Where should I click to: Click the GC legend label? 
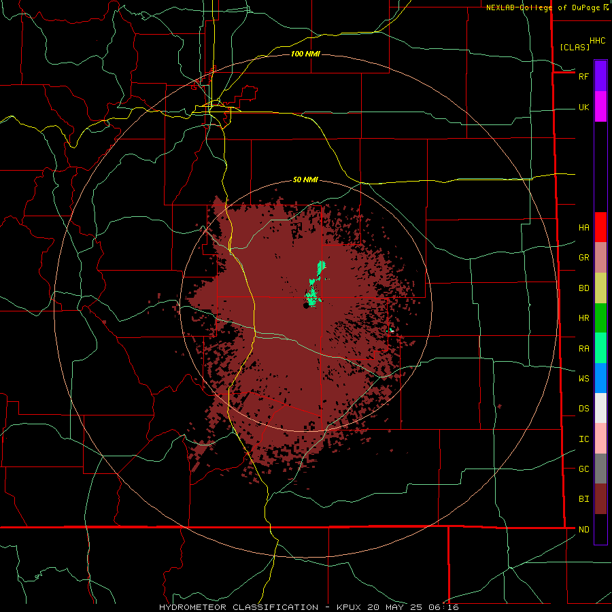click(x=583, y=469)
